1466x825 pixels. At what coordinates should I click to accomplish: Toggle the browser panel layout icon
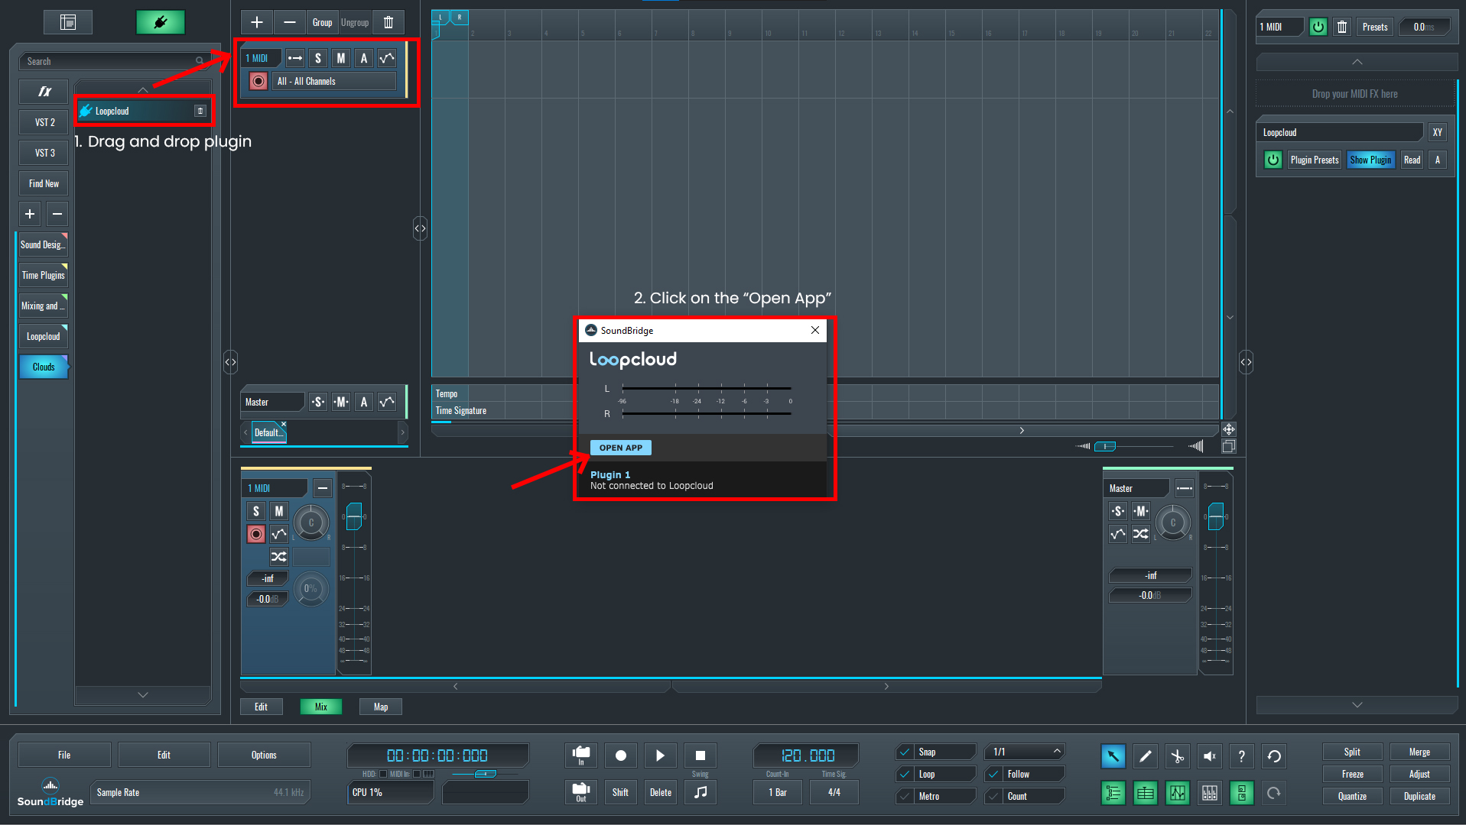point(68,22)
